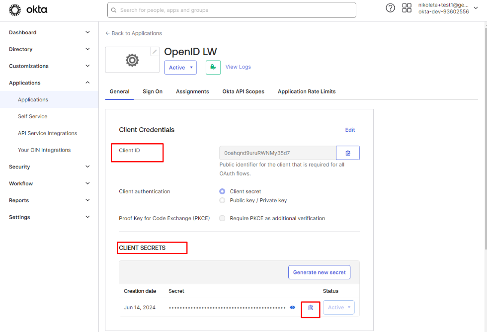Click the green provisioning lock icon button
The width and height of the screenshot is (487, 332).
pyautogui.click(x=213, y=68)
